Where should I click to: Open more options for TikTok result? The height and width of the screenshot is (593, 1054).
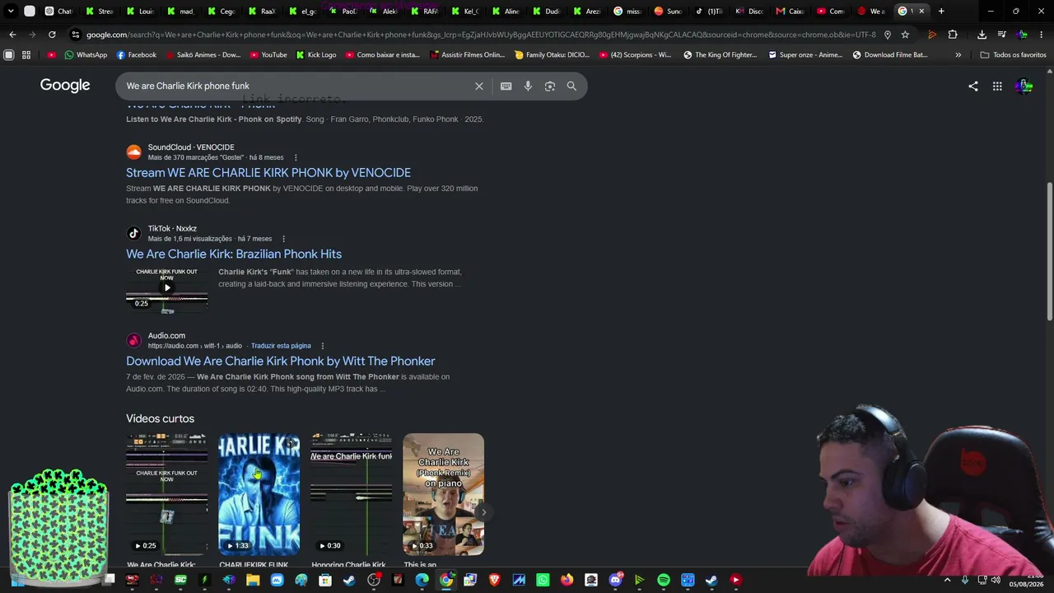point(283,239)
